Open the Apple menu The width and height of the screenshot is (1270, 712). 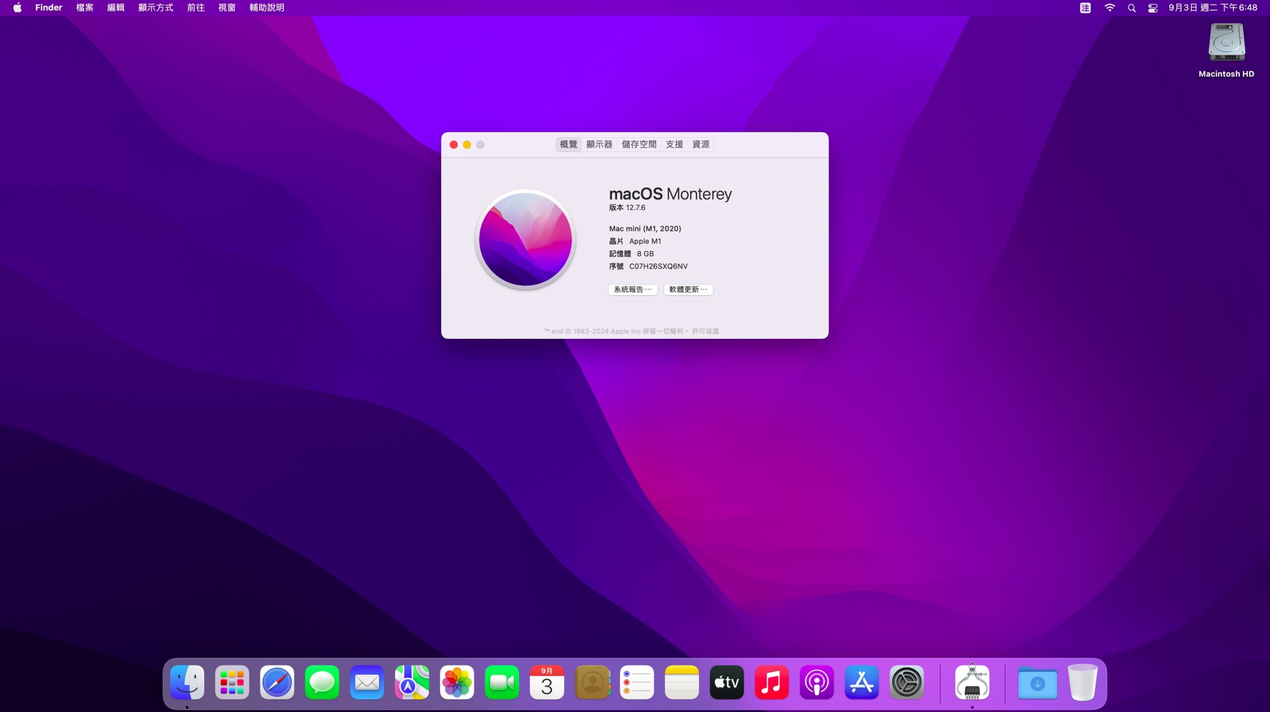pyautogui.click(x=17, y=8)
